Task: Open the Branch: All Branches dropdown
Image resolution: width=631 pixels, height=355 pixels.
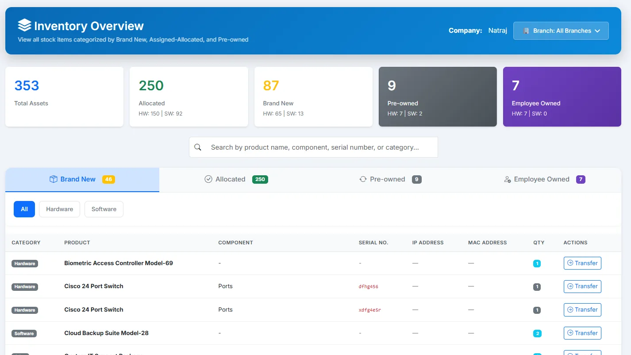Action: (x=561, y=31)
